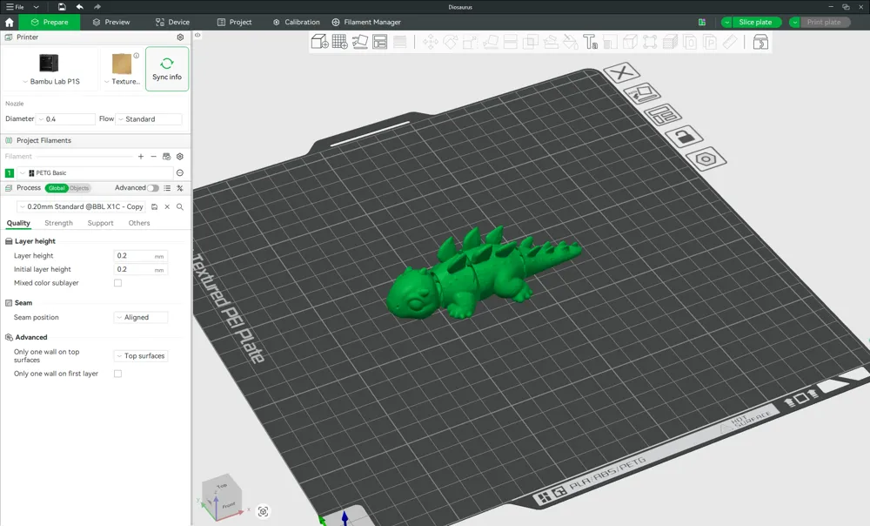Search process settings magnifier icon
Viewport: 870px width, 526px height.
[x=180, y=206]
